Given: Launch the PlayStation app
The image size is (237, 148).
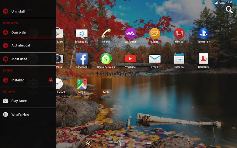Looking at the screenshot, I should coord(203,33).
